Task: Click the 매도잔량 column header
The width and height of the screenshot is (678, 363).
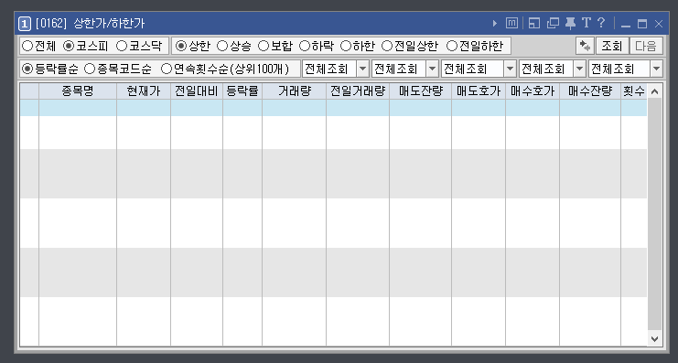Action: click(420, 91)
